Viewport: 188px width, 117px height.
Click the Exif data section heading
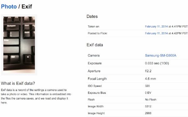pos(95,45)
